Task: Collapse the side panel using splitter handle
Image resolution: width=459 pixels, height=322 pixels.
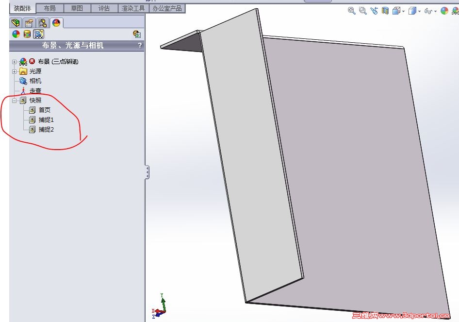Action: pyautogui.click(x=147, y=172)
